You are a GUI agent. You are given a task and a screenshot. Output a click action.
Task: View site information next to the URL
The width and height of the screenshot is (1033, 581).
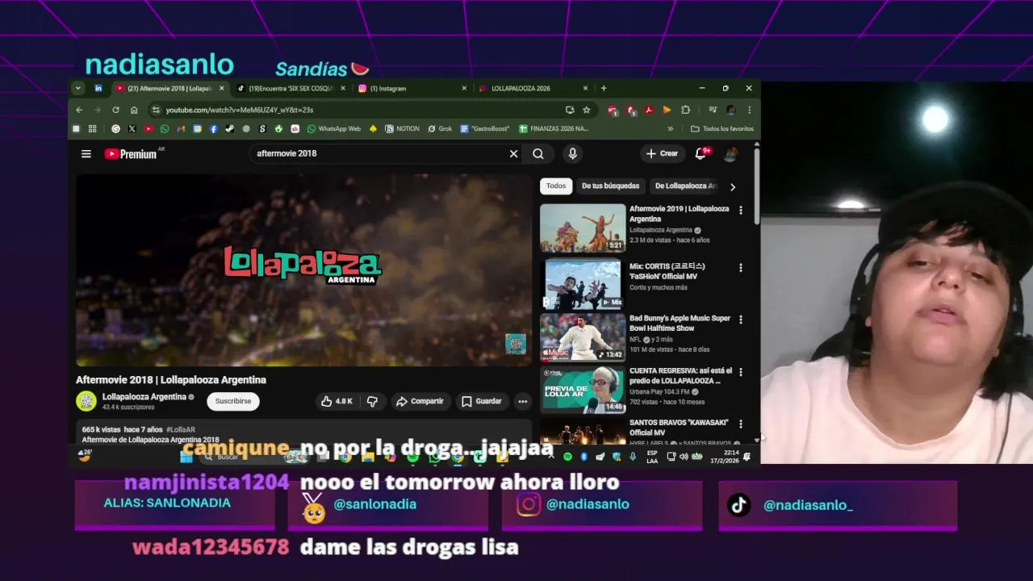coord(156,110)
